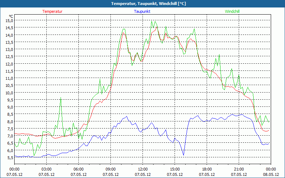Click the 15,0 y-axis value
The width and height of the screenshot is (285, 178).
click(10, 21)
